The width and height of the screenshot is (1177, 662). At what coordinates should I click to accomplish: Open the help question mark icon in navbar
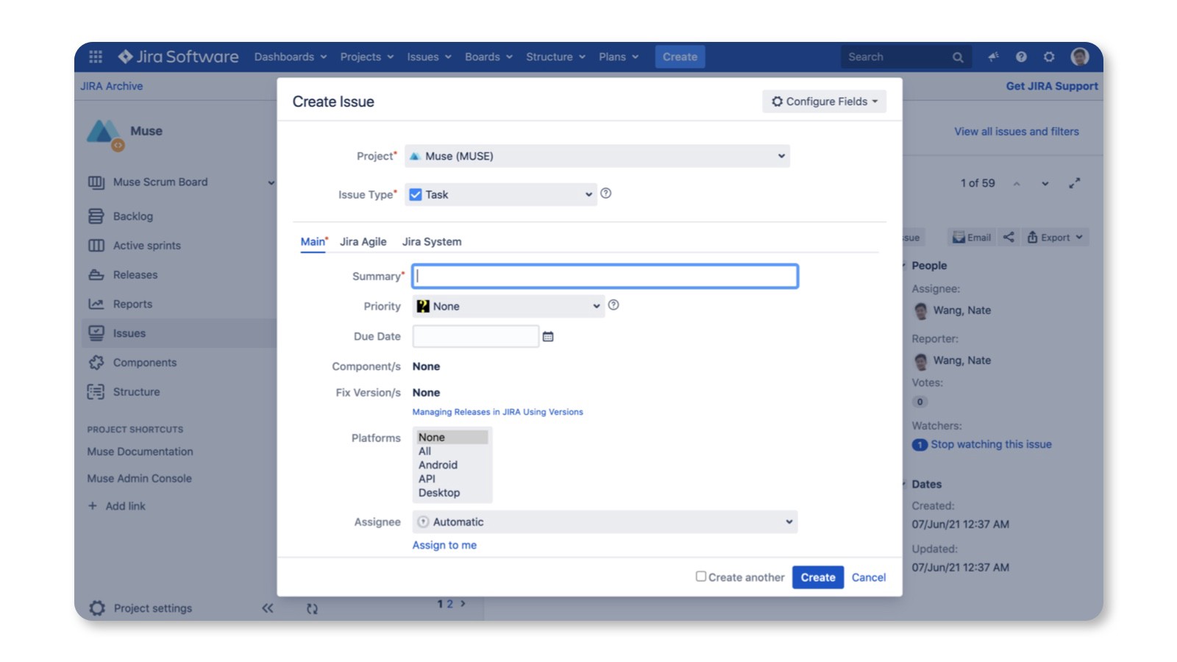click(x=1021, y=57)
